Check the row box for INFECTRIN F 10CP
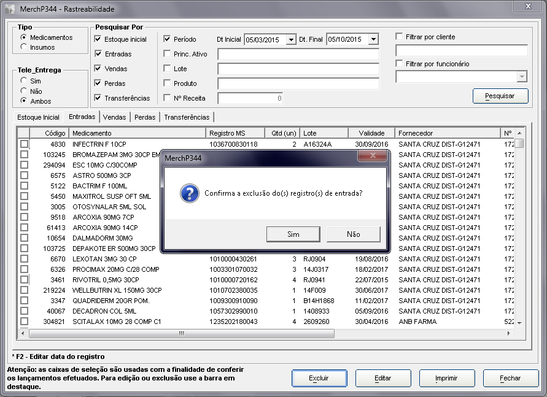This screenshot has width=547, height=397. tap(24, 144)
